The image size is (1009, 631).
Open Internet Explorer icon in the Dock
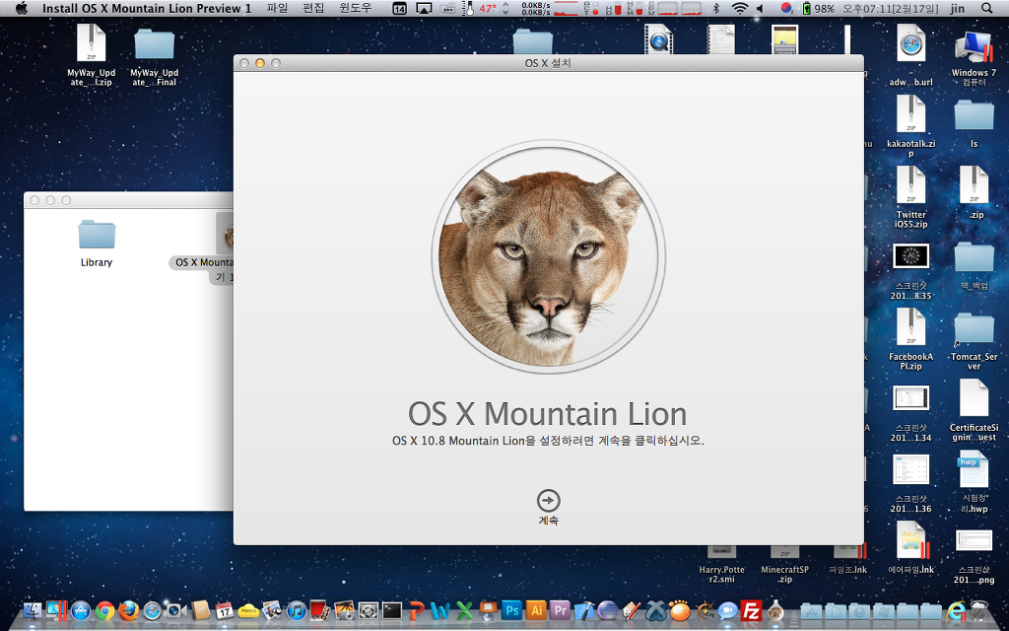pyautogui.click(x=957, y=610)
